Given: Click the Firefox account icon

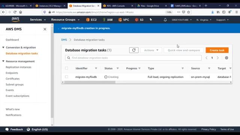Looking at the screenshot, I should pos(229,12).
